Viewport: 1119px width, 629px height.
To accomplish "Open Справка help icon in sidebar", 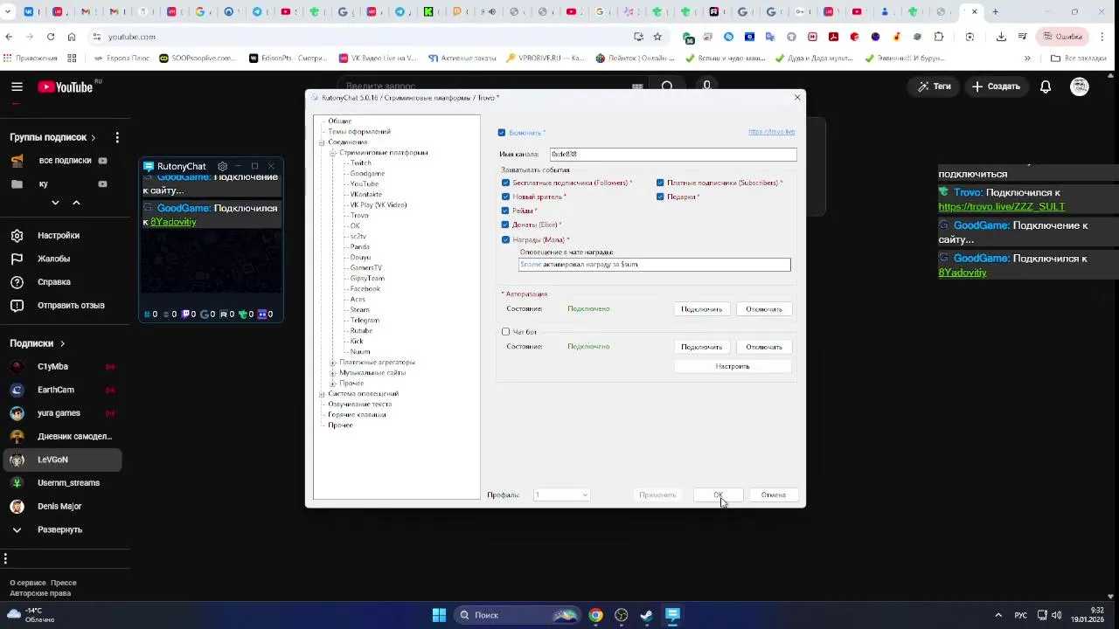I will 17,281.
